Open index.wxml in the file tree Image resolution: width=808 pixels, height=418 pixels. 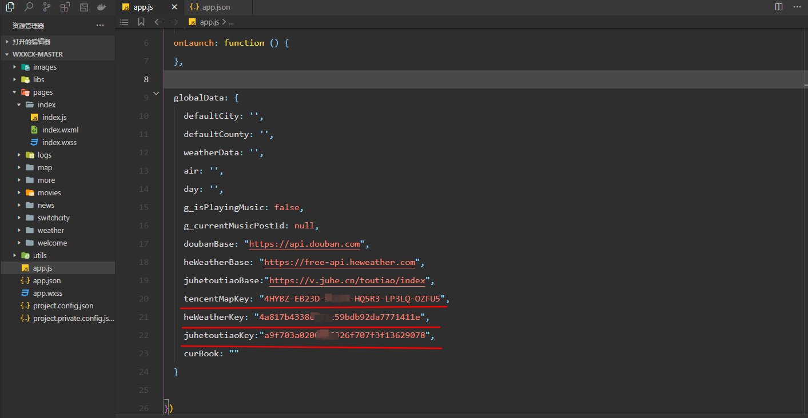pyautogui.click(x=57, y=130)
